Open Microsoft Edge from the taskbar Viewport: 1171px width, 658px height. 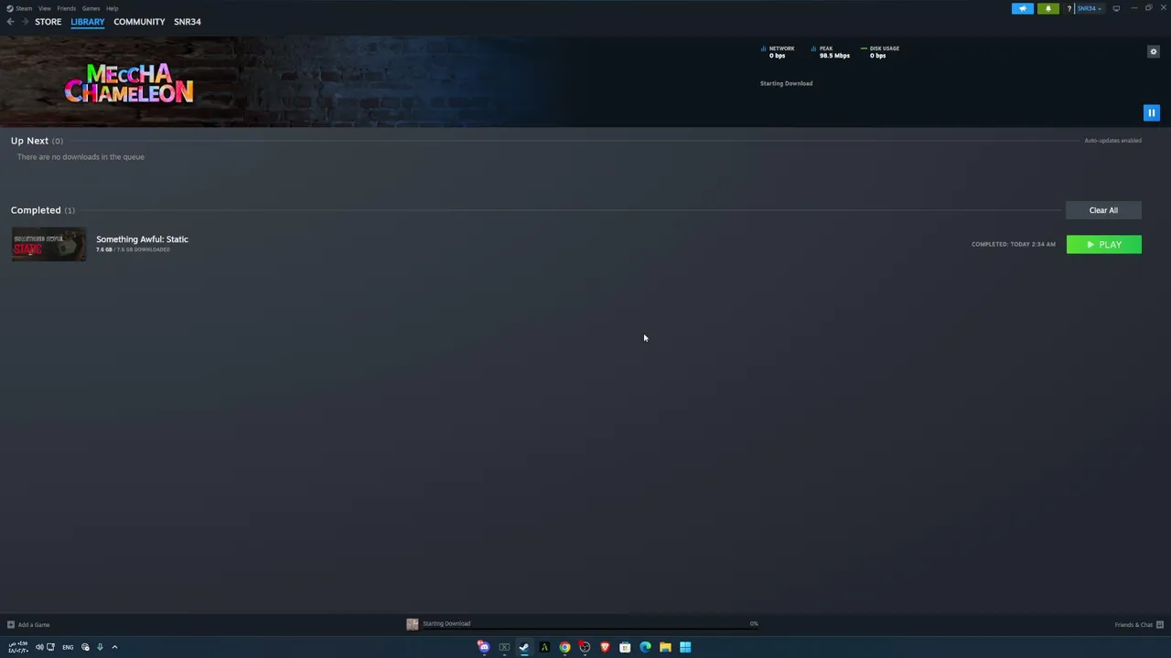(x=645, y=647)
